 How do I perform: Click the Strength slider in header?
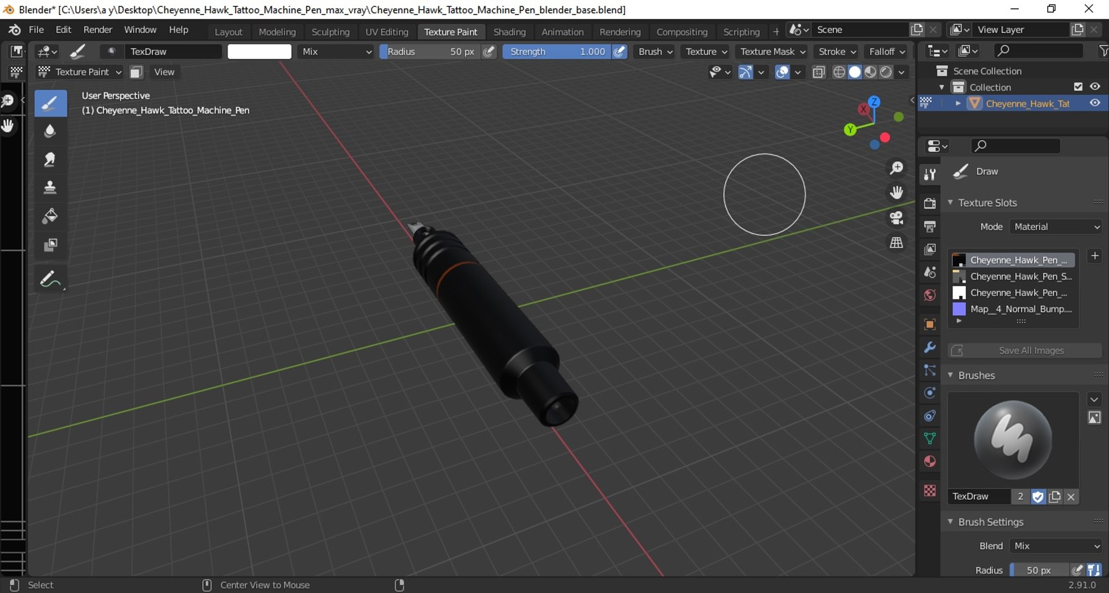557,51
